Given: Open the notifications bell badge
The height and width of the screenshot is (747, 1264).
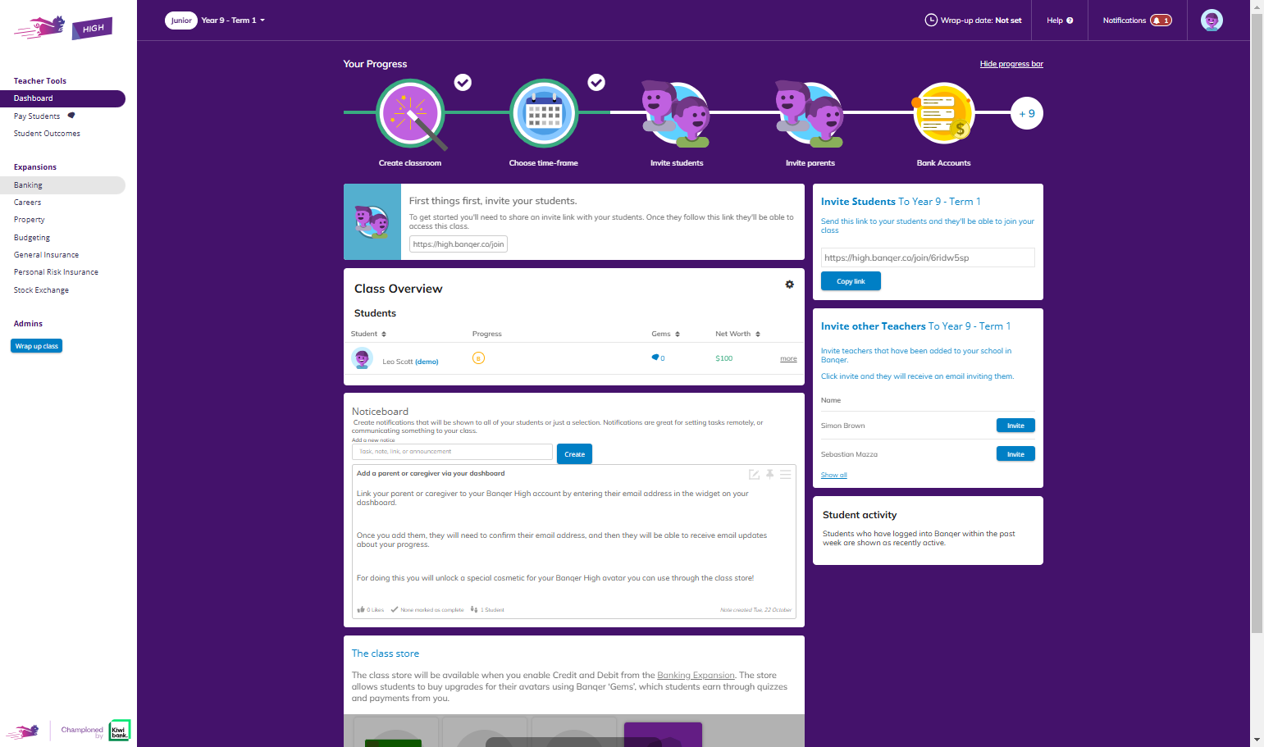Looking at the screenshot, I should [1161, 20].
